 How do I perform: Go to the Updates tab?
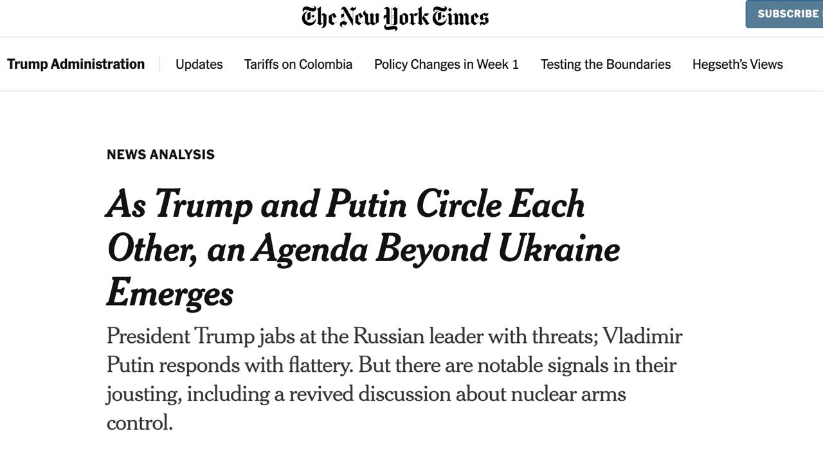point(199,64)
